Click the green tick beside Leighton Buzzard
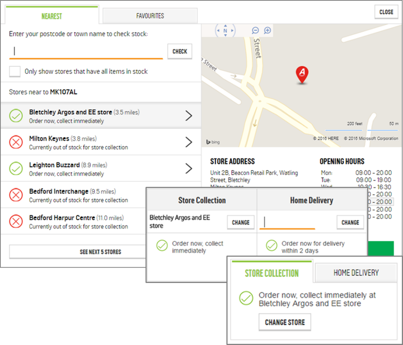 tap(16, 169)
